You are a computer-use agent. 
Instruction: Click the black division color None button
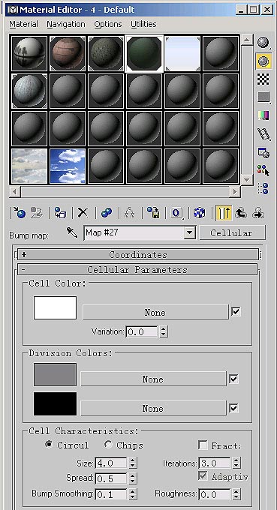click(153, 408)
